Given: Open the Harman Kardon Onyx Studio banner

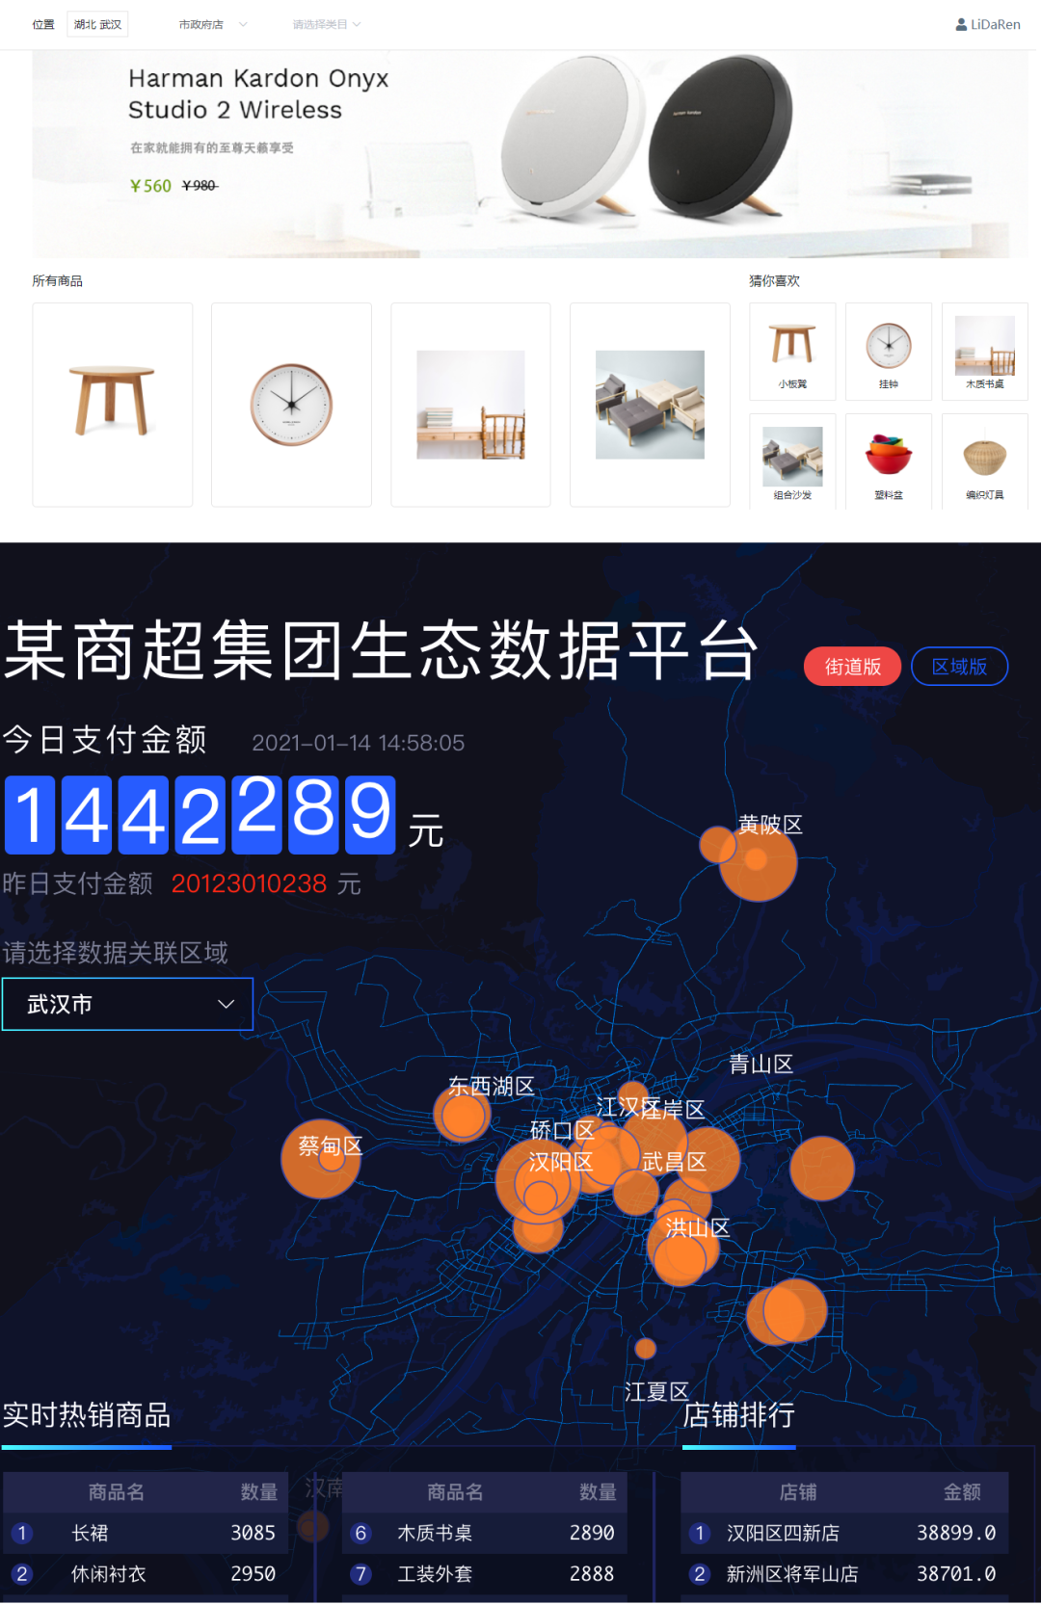Looking at the screenshot, I should coord(530,154).
